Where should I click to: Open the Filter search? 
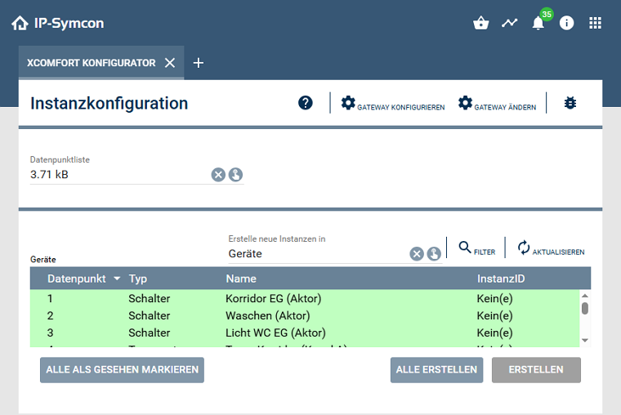click(477, 248)
